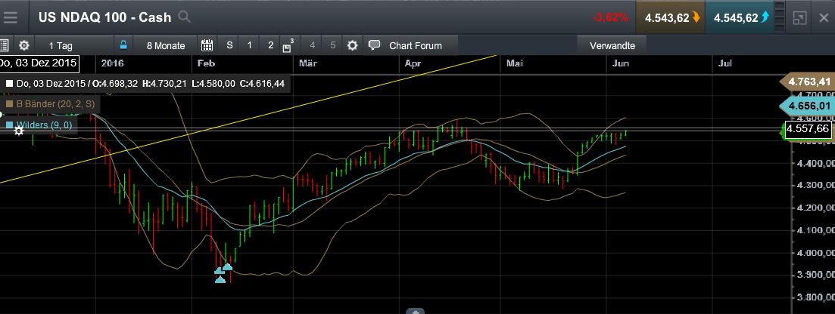This screenshot has width=835, height=314.
Task: Click the small gear under Wilders label
Action: 19,131
